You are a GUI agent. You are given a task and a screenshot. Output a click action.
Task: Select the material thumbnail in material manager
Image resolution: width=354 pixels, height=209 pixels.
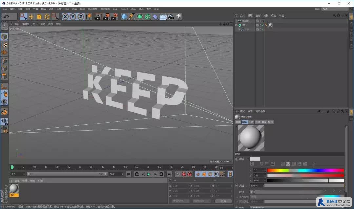tap(14, 190)
